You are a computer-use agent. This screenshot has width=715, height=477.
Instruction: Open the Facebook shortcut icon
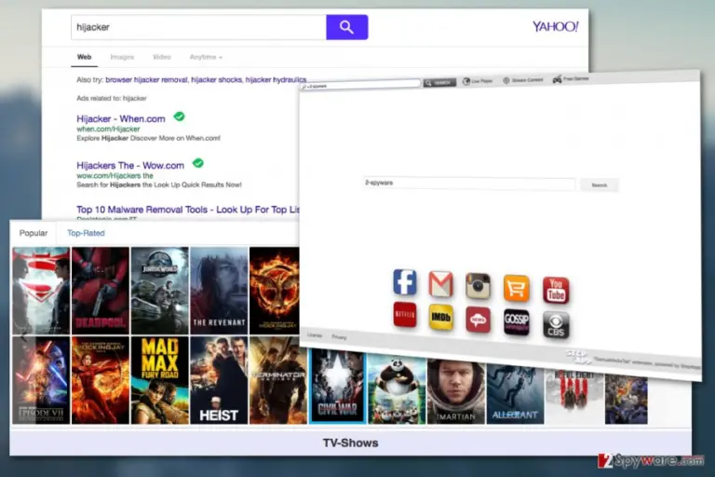(404, 281)
